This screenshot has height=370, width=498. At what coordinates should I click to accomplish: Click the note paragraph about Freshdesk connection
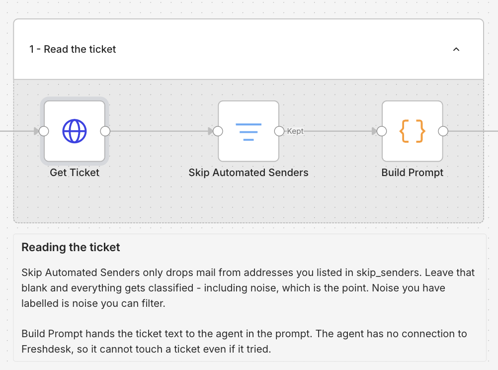(244, 341)
